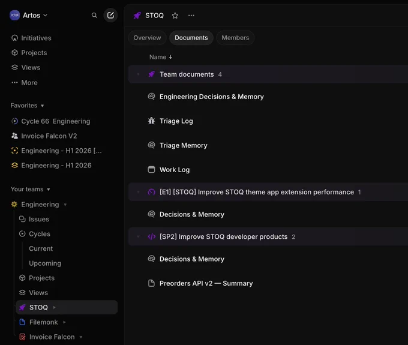This screenshot has width=408, height=345.
Task: Open the Triage Memory document
Action: tap(183, 145)
